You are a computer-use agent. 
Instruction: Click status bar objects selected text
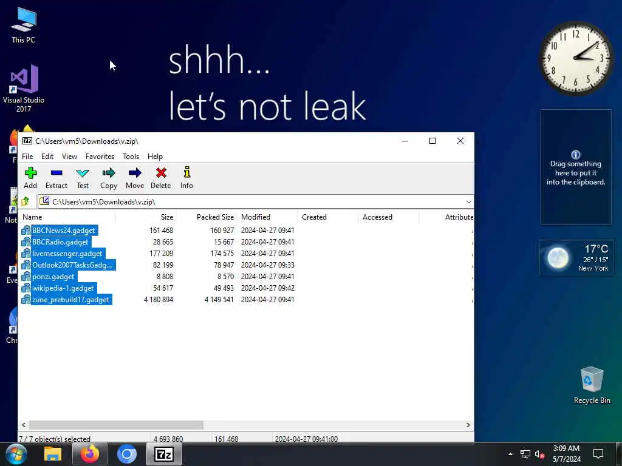click(55, 439)
